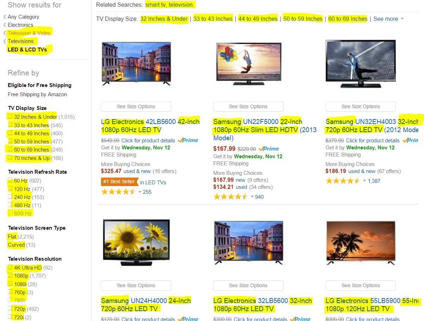Click See Size Options for LG 55LB5900
Image resolution: width=424 pixels, height=321 pixels.
[361, 285]
